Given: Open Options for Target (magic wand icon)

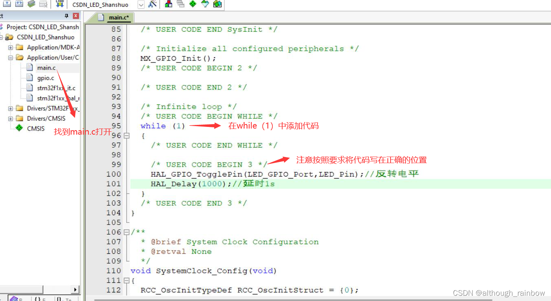Looking at the screenshot, I should pos(152,4).
